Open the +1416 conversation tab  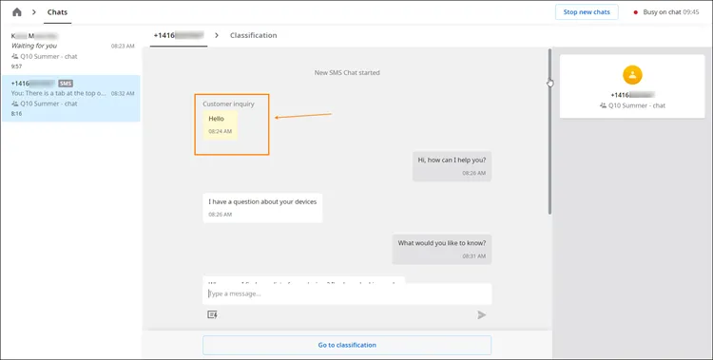pyautogui.click(x=179, y=35)
